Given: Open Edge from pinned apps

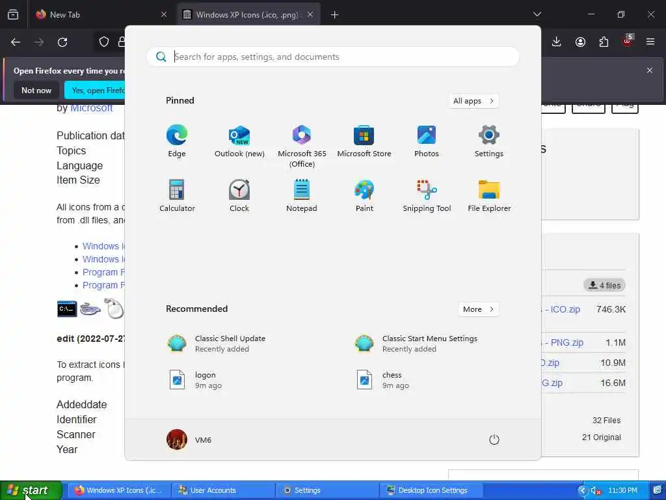Looking at the screenshot, I should 177,141.
